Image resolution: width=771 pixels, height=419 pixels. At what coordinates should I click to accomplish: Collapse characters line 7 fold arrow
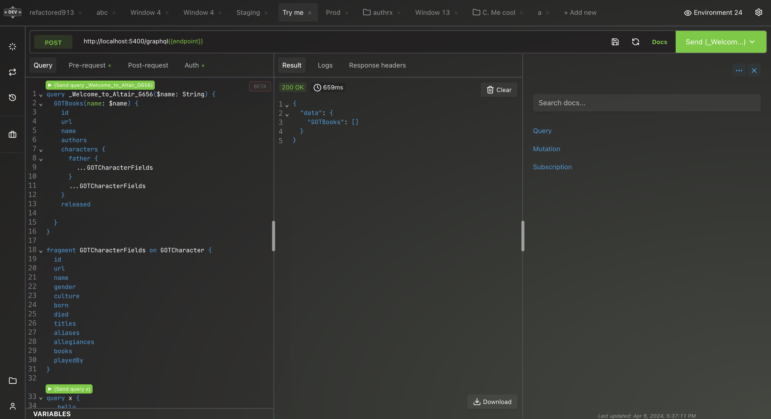tap(41, 150)
